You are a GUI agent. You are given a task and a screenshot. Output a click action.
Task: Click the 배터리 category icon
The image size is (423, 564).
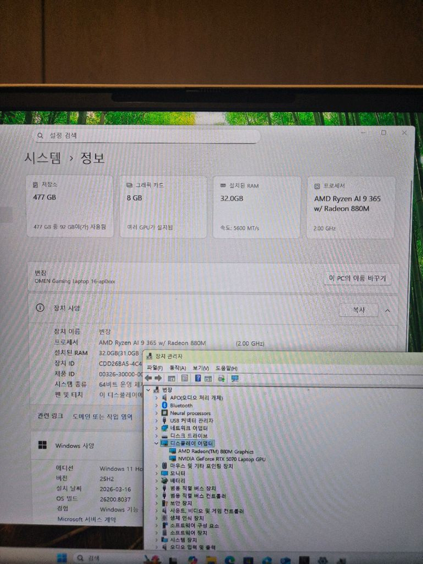[164, 481]
